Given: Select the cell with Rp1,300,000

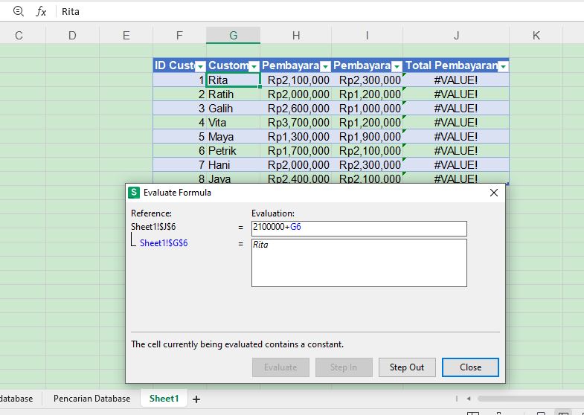Looking at the screenshot, I should (x=296, y=137).
